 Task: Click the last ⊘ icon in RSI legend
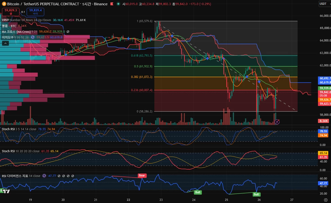(x=73, y=176)
